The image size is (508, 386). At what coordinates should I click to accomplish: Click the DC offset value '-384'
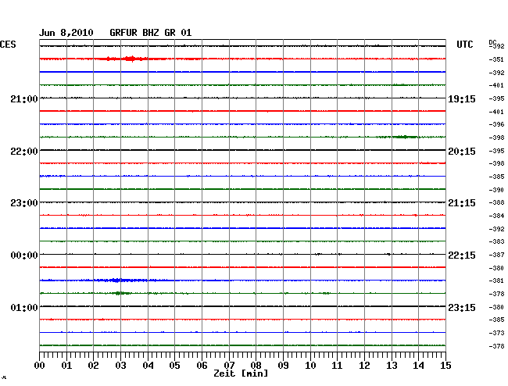click(496, 216)
